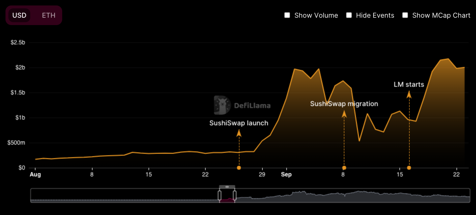Click the $1b y-axis label
This screenshot has width=476, height=215.
click(21, 118)
